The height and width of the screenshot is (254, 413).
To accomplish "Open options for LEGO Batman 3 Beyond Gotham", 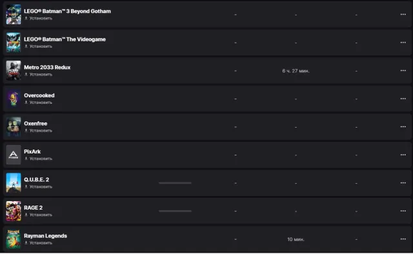I will coord(403,14).
